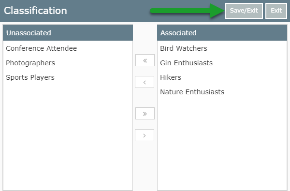The width and height of the screenshot is (290, 191).
Task: Click the single-left arrow to unassociate selected item
Action: (145, 82)
